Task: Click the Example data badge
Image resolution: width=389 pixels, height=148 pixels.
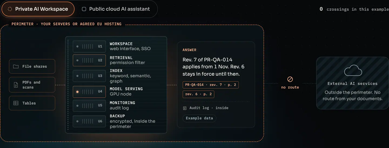Action: 199,118
